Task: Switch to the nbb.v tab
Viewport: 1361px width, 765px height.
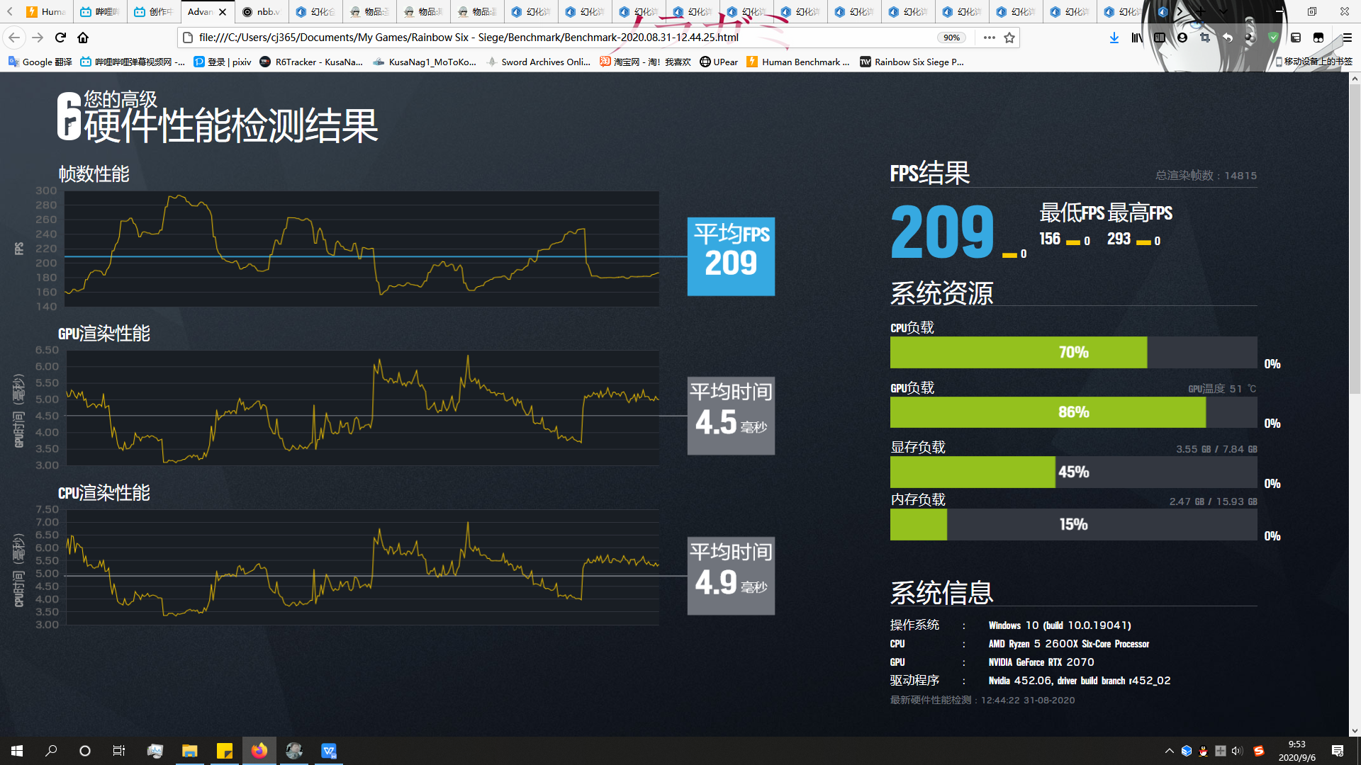Action: [x=262, y=12]
